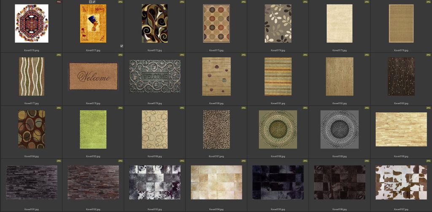Click the Kover0172.jpg filename label

(155, 50)
